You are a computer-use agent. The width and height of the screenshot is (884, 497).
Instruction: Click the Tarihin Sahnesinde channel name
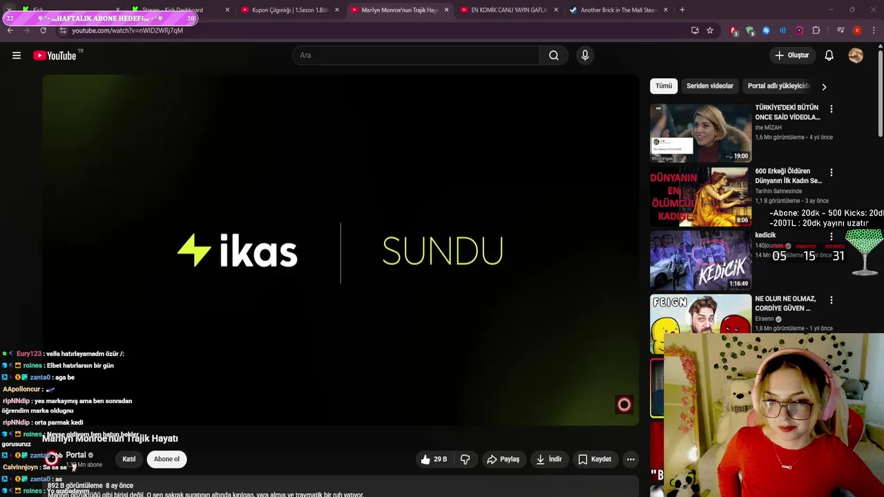pyautogui.click(x=778, y=191)
